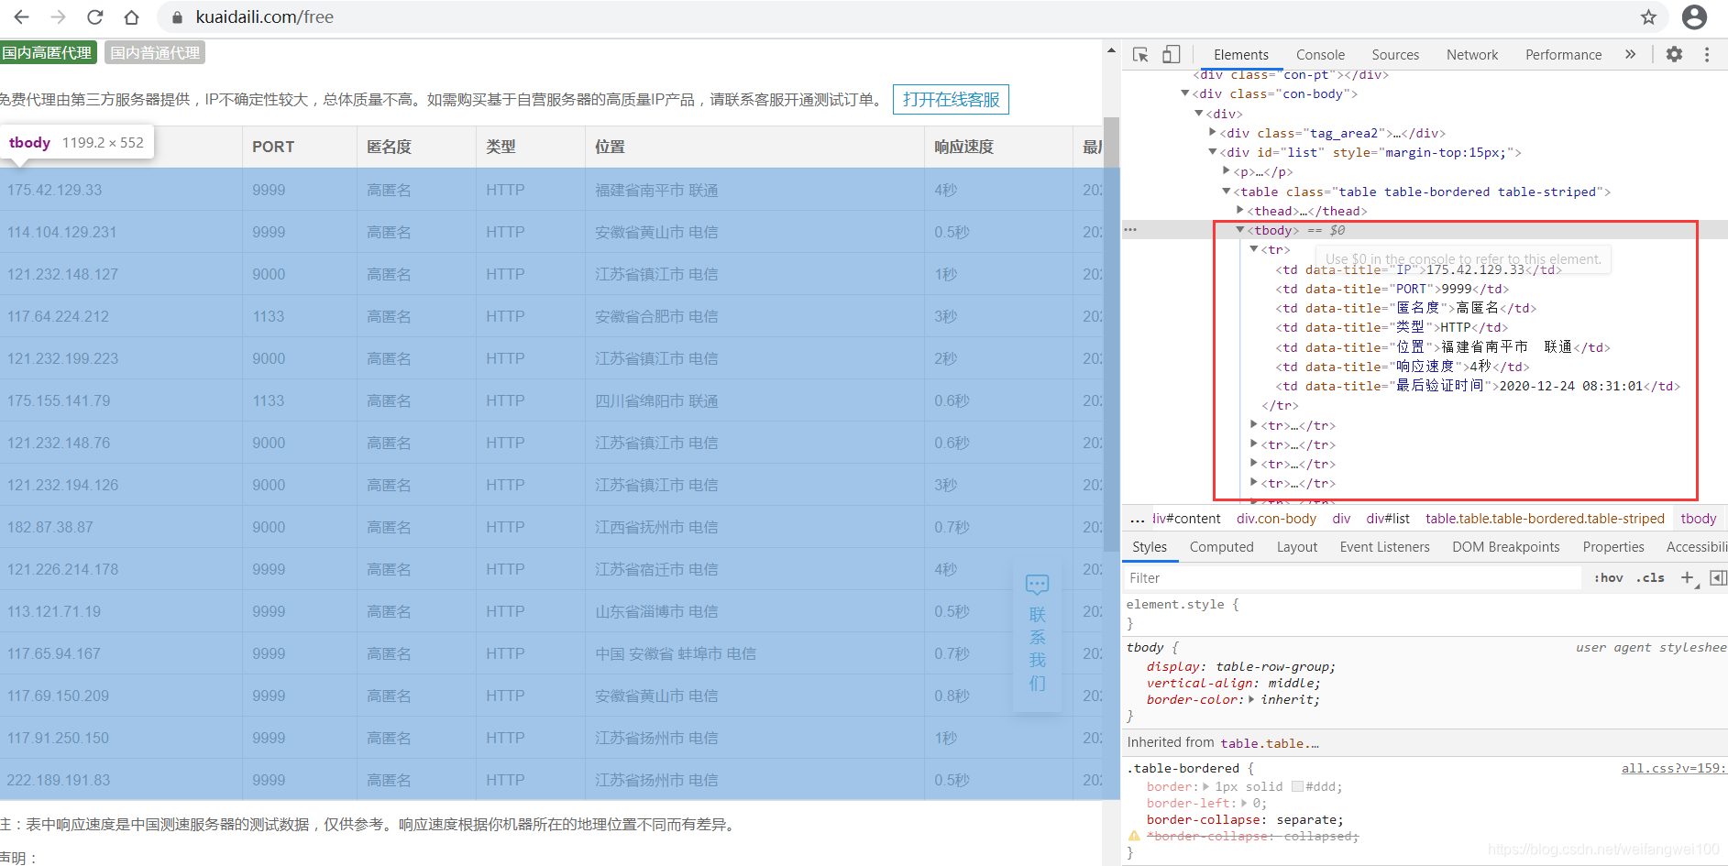Expand the border-color property triangle
The image size is (1728, 866).
pyautogui.click(x=1251, y=699)
